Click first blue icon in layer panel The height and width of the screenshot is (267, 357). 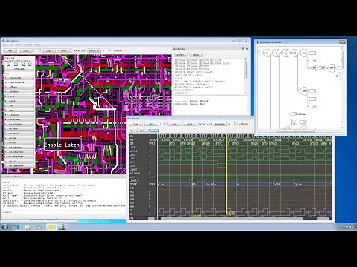(x=9, y=65)
